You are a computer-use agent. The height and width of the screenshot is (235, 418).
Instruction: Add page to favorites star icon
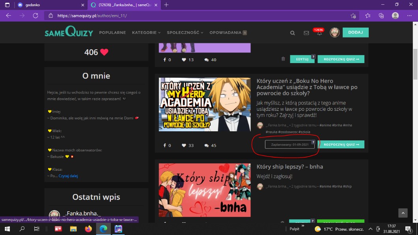click(353, 16)
